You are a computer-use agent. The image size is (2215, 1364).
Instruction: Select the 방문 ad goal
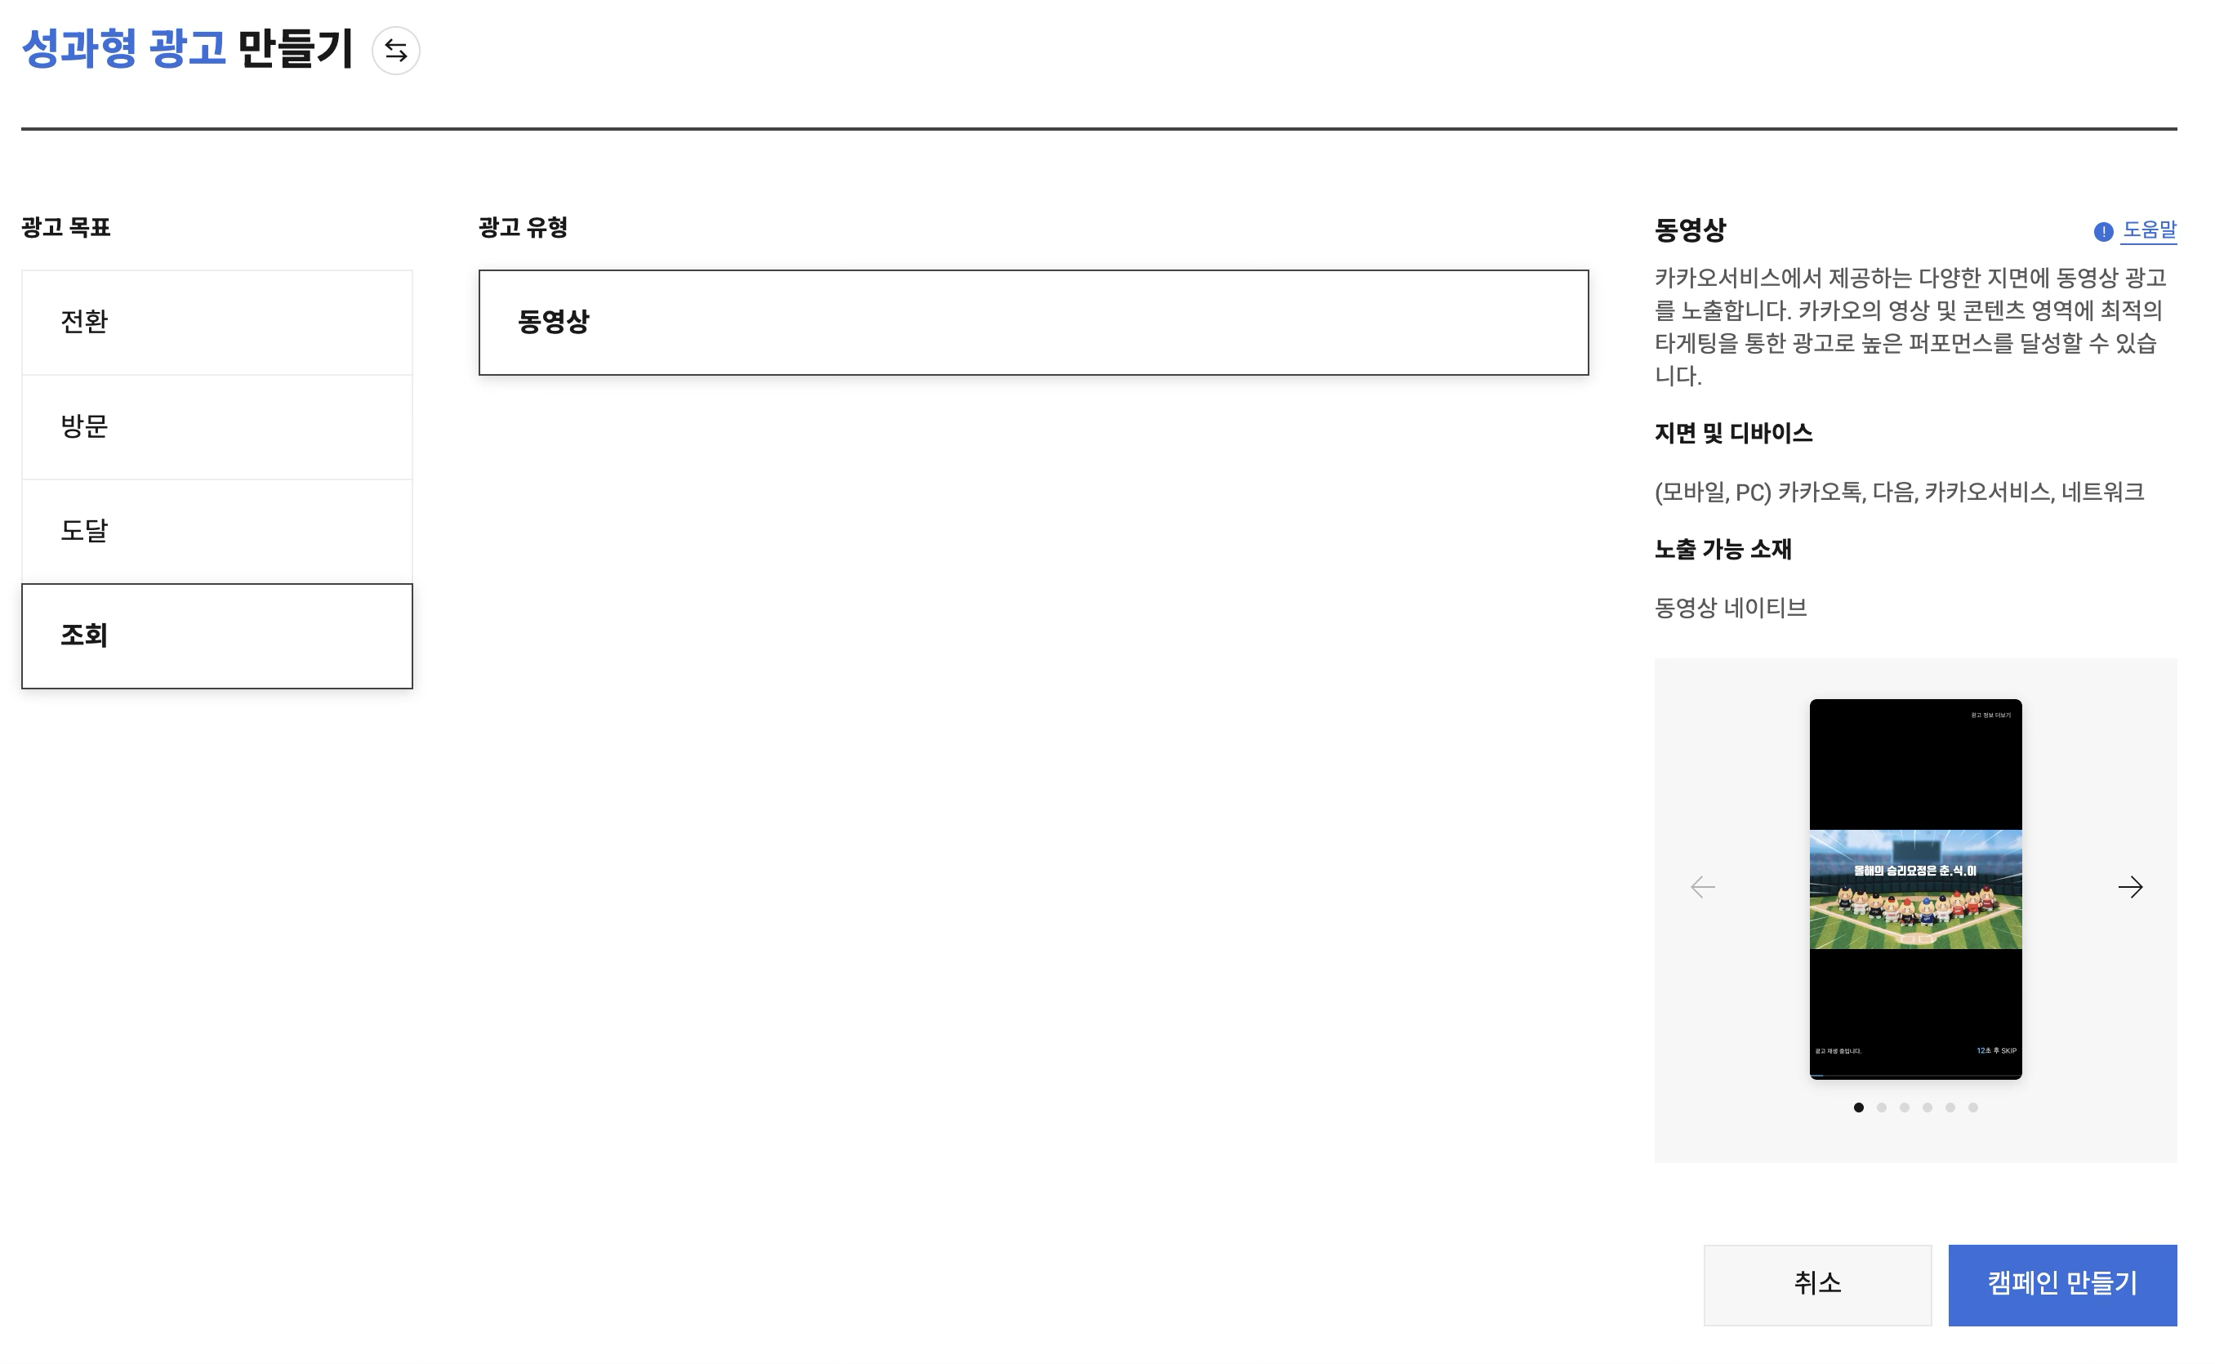[x=216, y=426]
